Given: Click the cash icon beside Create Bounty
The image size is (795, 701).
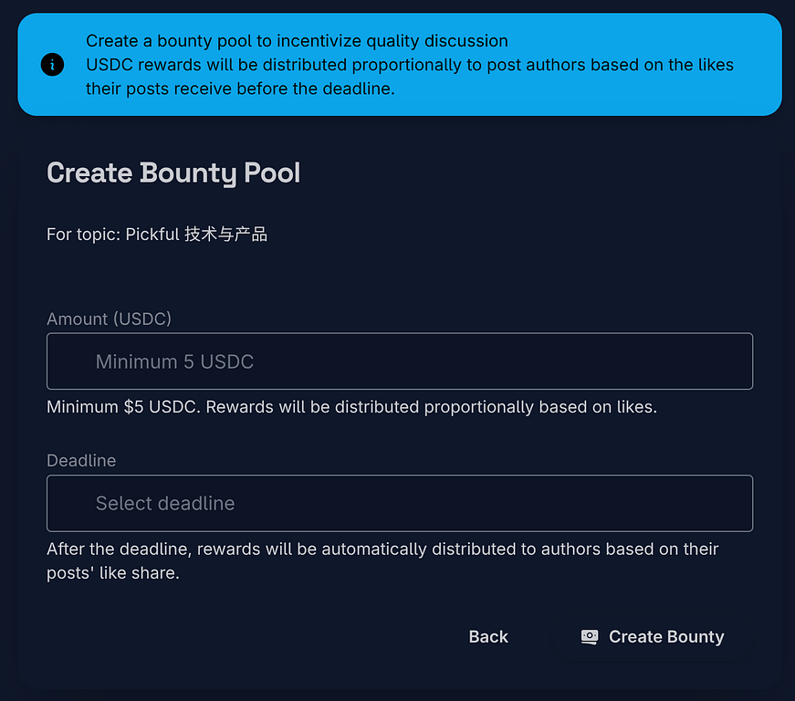Looking at the screenshot, I should [590, 637].
